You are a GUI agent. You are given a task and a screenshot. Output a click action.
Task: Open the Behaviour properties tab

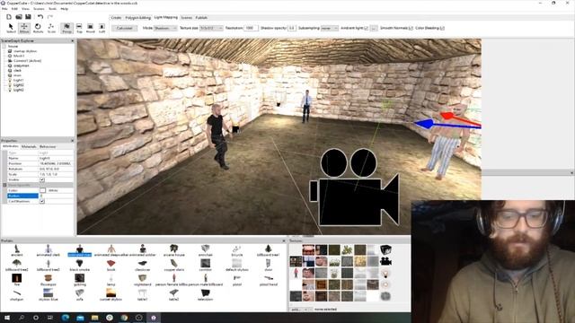coord(48,146)
